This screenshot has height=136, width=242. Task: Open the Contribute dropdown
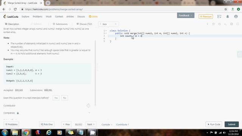(123, 124)
